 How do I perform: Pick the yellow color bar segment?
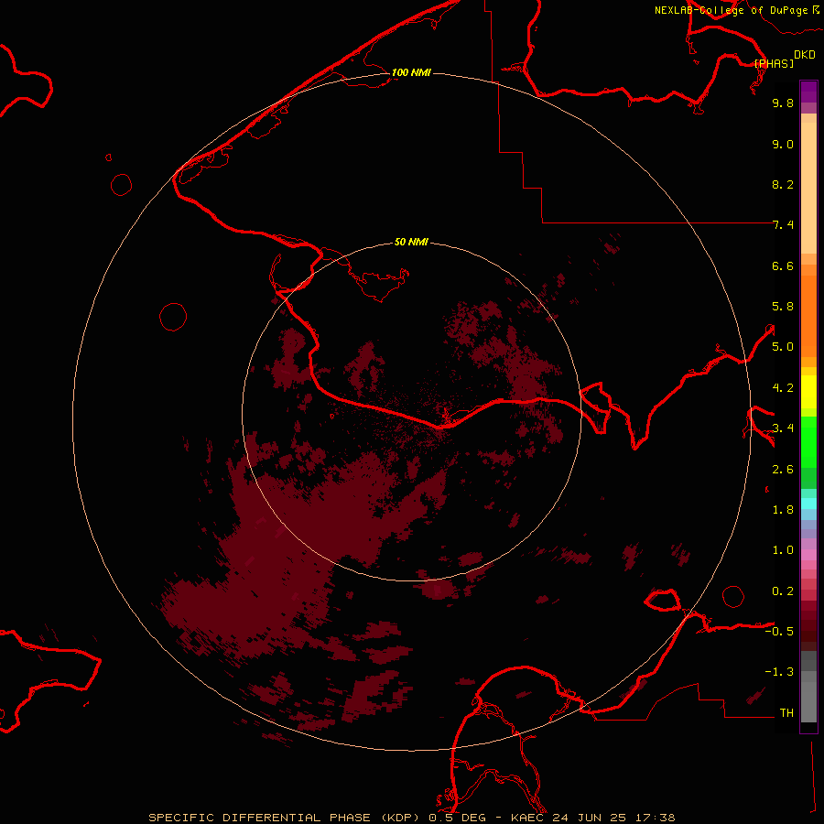[x=808, y=392]
